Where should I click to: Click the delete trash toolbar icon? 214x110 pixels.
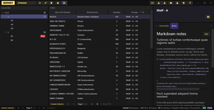(x=51, y=3)
